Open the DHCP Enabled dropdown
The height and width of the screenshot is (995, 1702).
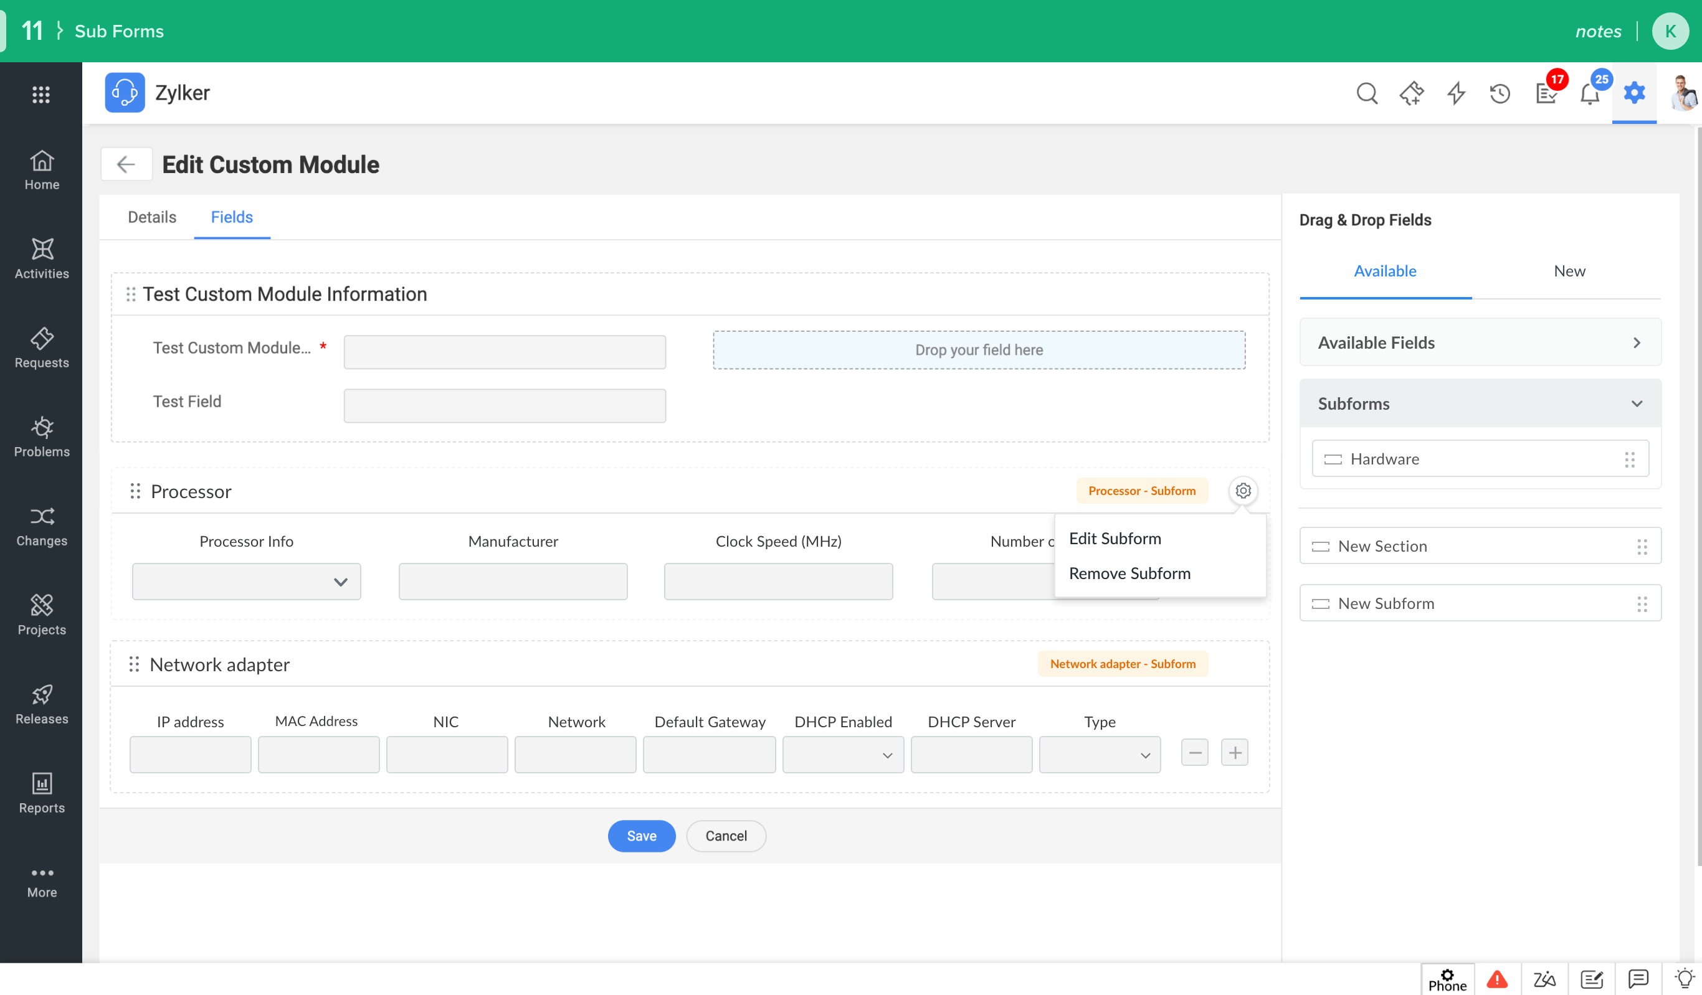[x=842, y=755]
